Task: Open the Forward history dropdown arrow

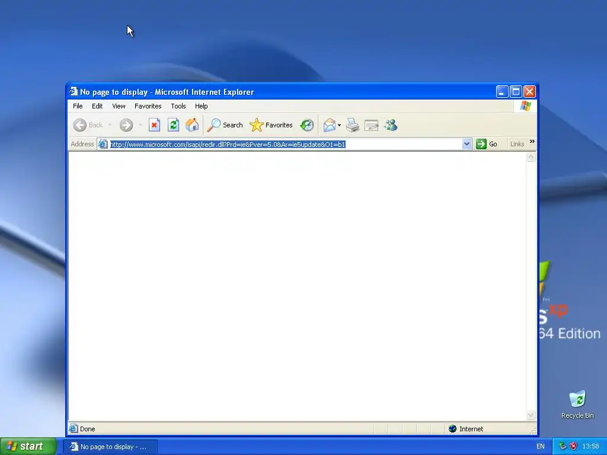Action: point(140,125)
